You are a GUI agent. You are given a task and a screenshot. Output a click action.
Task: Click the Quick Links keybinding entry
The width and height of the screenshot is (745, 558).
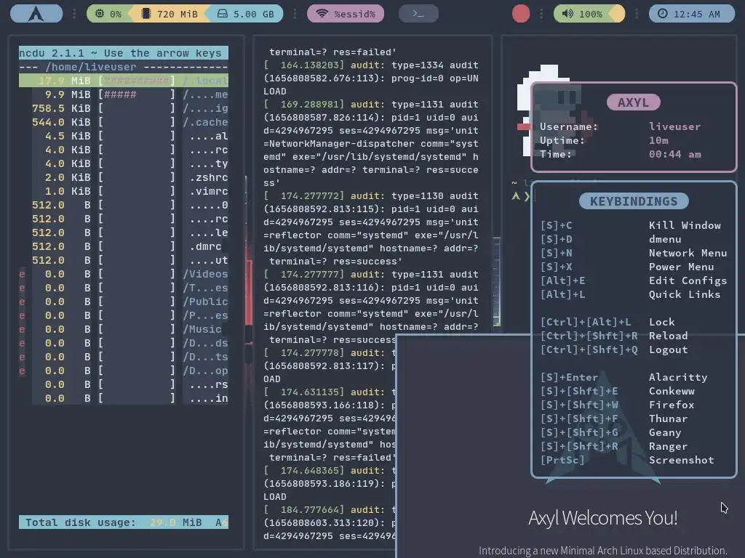click(685, 294)
